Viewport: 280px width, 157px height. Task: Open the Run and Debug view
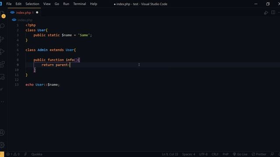click(2, 51)
